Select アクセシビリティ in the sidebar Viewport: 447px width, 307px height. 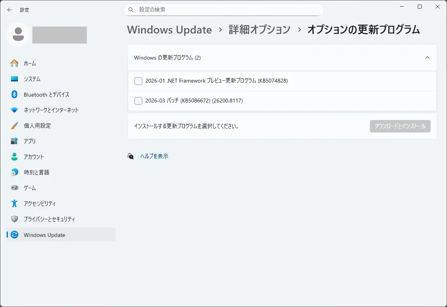[39, 203]
